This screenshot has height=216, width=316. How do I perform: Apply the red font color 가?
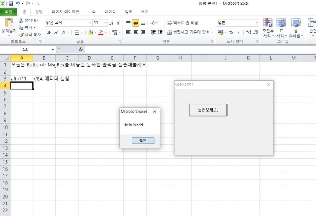tap(101, 32)
